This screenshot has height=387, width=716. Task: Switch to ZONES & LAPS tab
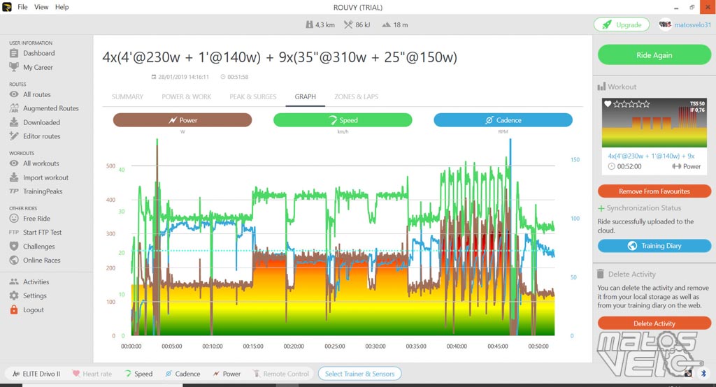point(356,96)
